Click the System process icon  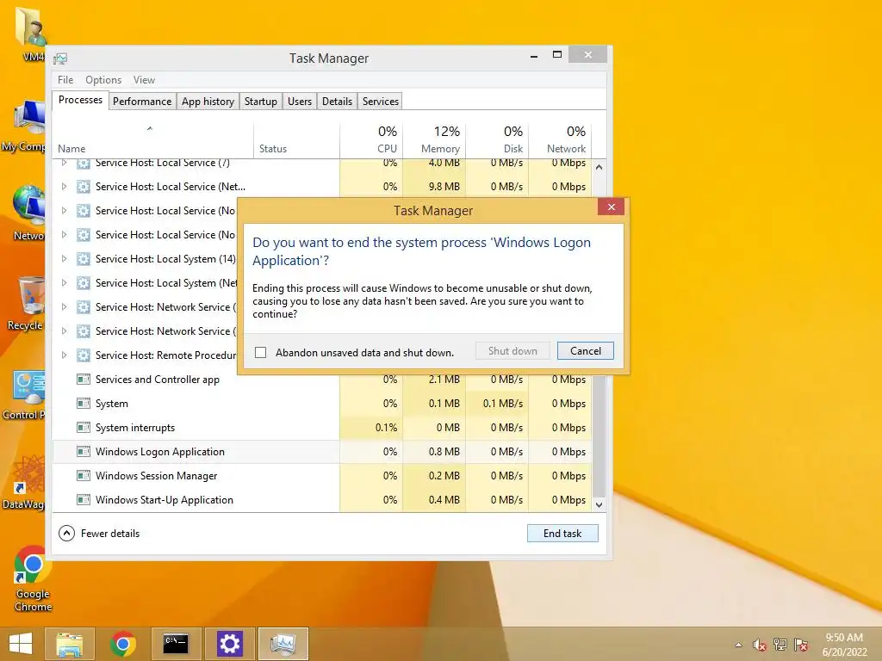tap(84, 404)
